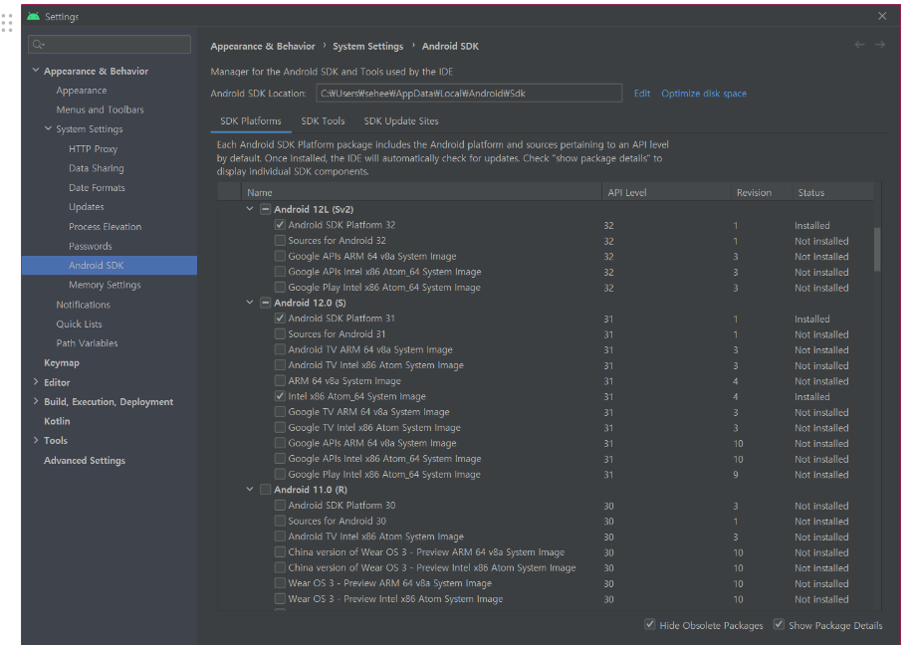Check the Android 11.0 (R) group checkbox

[x=265, y=490]
